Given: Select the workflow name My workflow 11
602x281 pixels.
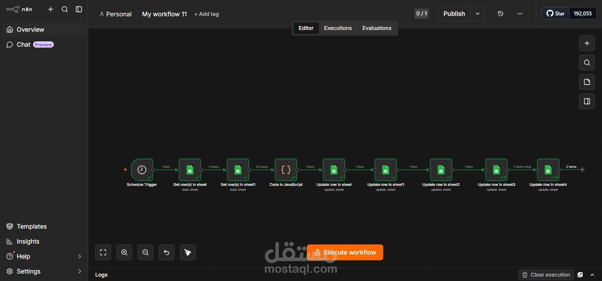Looking at the screenshot, I should [164, 14].
